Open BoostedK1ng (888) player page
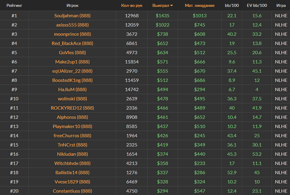 pos(72,80)
